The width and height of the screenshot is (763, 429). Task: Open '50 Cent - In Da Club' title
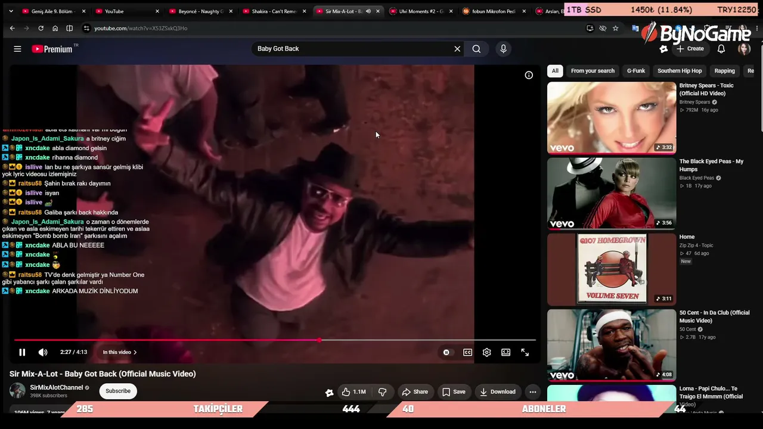click(x=714, y=316)
